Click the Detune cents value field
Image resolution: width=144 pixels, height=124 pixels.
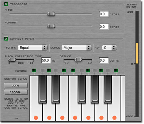point(104,60)
